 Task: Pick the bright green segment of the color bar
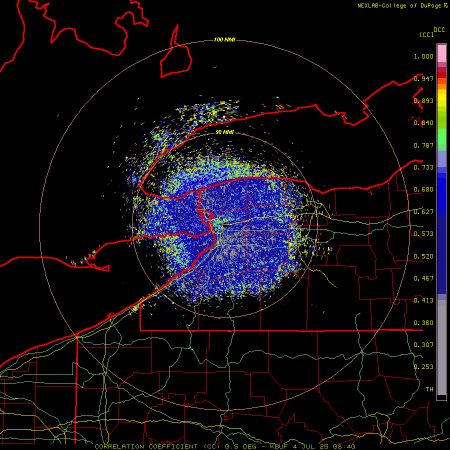[441, 136]
